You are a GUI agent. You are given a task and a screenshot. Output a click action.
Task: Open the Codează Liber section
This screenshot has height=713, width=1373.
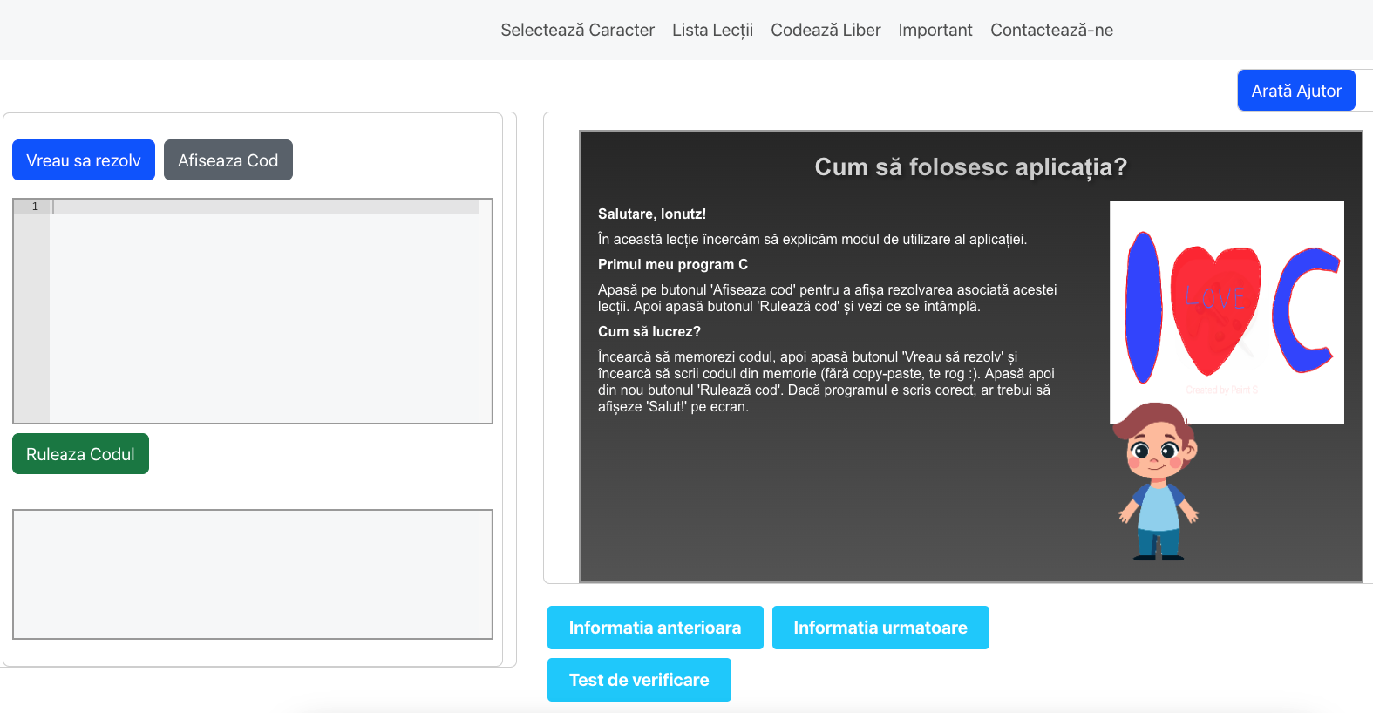pyautogui.click(x=826, y=30)
